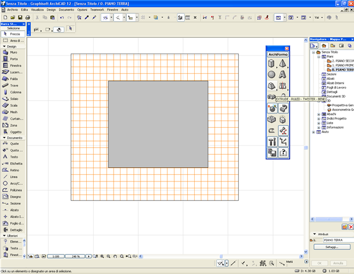Click the eyedropper pick-up parameters icon
This screenshot has width=354, height=274.
tap(87, 18)
